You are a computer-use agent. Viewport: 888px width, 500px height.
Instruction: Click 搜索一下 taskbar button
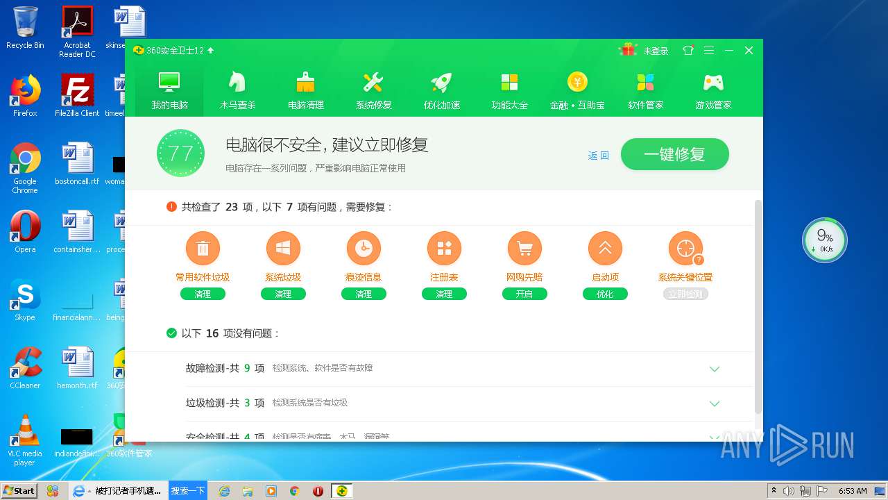(x=188, y=490)
